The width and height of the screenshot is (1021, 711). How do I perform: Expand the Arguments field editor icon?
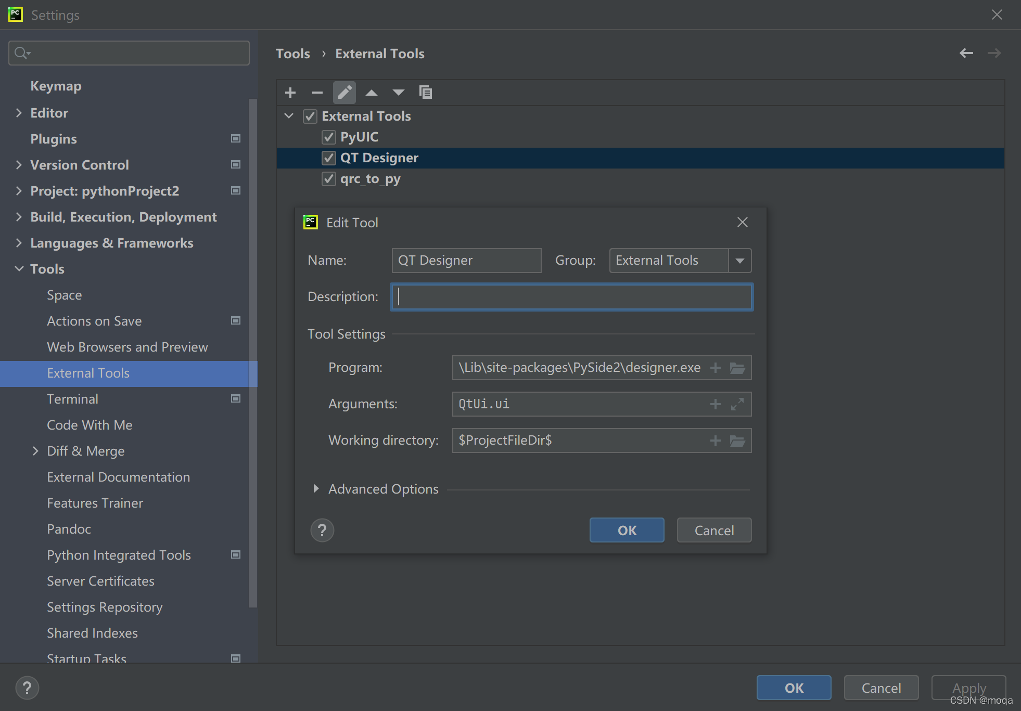tap(737, 404)
